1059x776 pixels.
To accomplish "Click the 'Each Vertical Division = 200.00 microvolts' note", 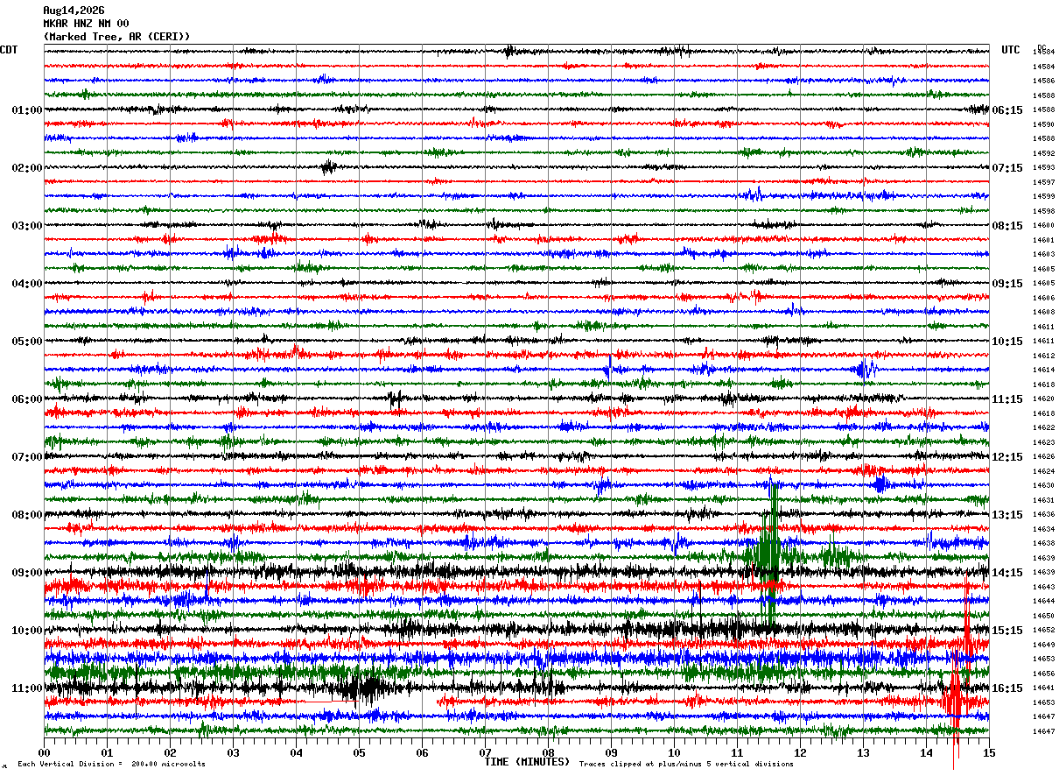I will tap(111, 765).
